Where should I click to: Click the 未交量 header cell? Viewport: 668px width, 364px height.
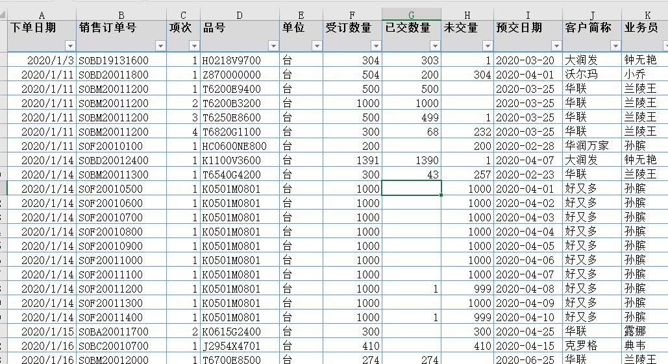pos(467,36)
